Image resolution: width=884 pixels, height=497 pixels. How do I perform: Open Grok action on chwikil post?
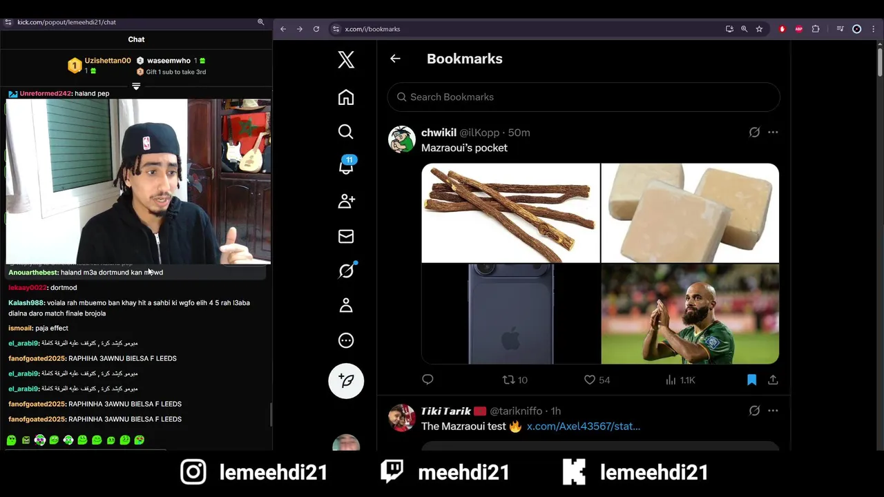[x=754, y=132]
